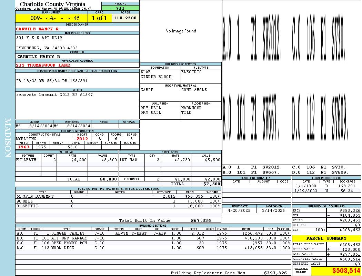Select 52 SFIN BASEMNT row
This screenshot has height=276, width=362.
point(118,197)
